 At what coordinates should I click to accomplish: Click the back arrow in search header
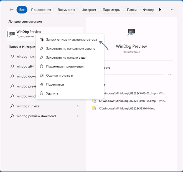(x=11, y=10)
